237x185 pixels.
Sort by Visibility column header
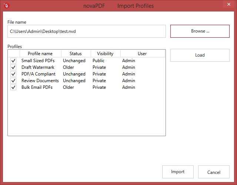click(106, 54)
